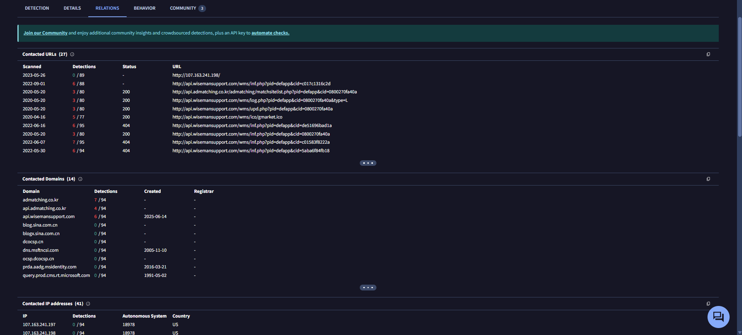The height and width of the screenshot is (335, 742).
Task: Open the inf.php URL ending in cid=0800270fa40a
Action: click(251, 134)
